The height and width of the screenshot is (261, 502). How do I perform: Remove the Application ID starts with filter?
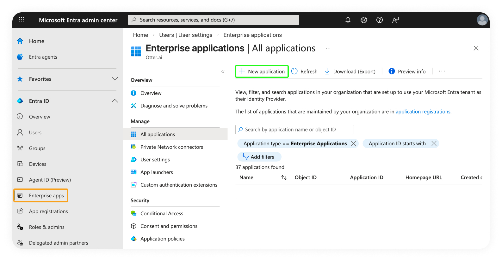click(x=434, y=144)
